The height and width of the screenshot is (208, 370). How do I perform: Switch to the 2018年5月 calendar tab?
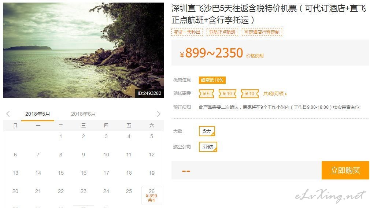click(37, 114)
